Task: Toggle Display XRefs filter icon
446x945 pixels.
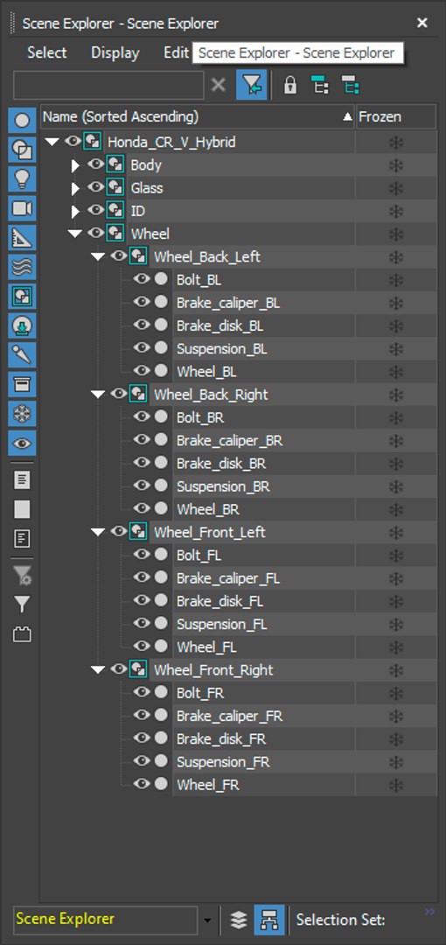Action: click(x=23, y=325)
